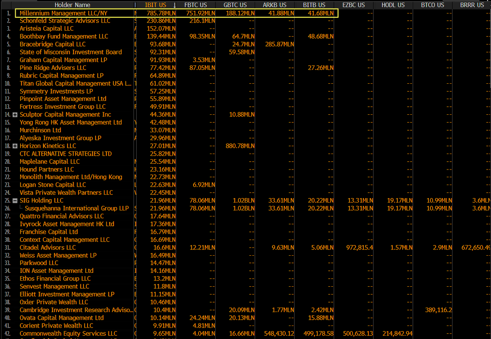The width and height of the screenshot is (491, 339).
Task: Click the EZBC US column header
Action: [354, 5]
